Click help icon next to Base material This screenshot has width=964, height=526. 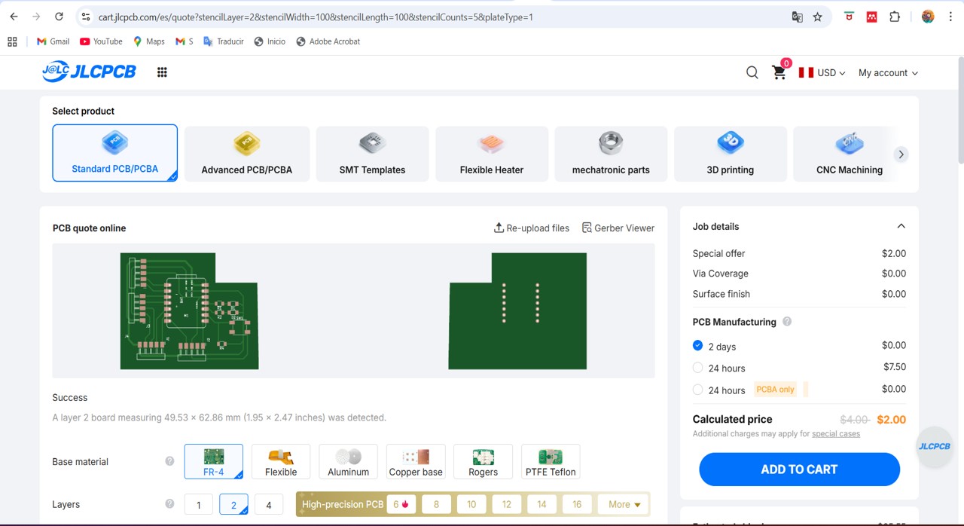[x=169, y=461]
